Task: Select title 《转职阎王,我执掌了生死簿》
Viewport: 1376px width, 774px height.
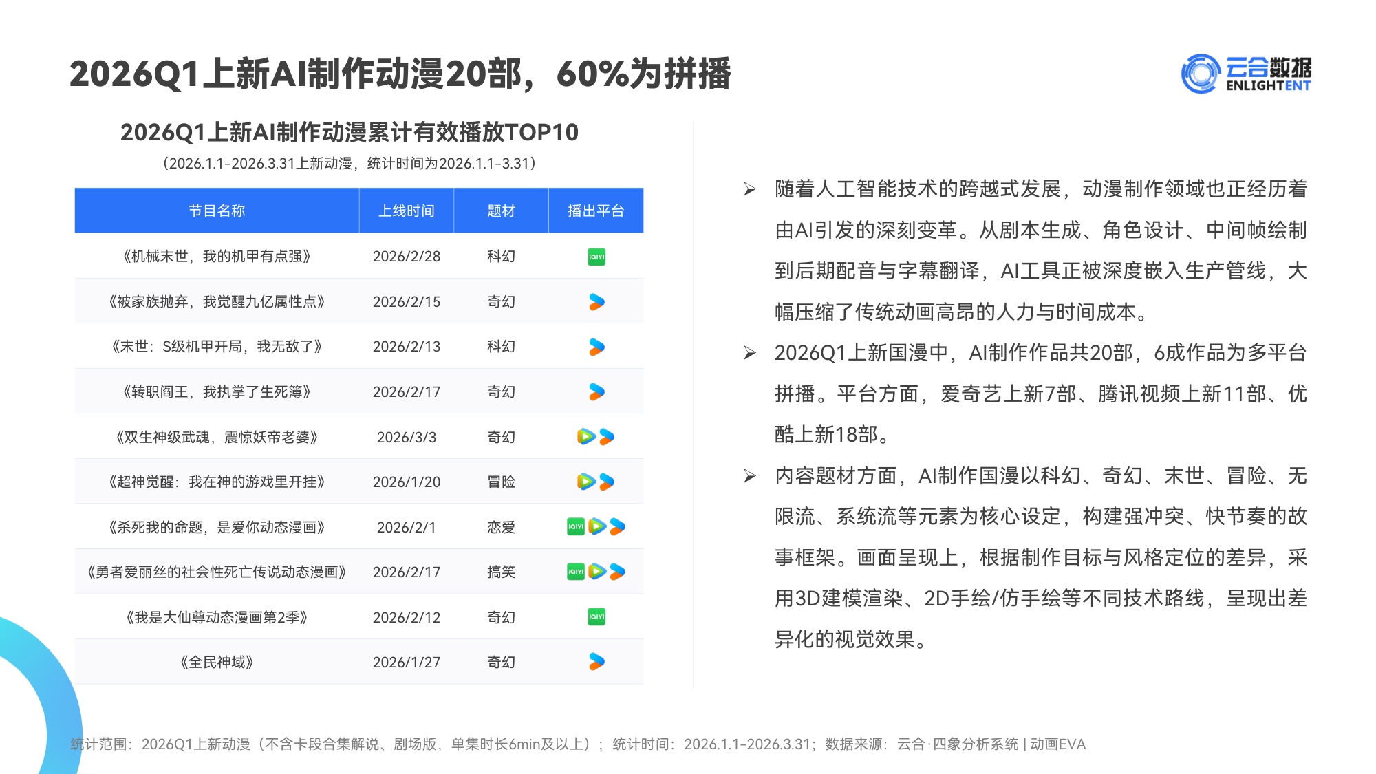Action: [217, 392]
